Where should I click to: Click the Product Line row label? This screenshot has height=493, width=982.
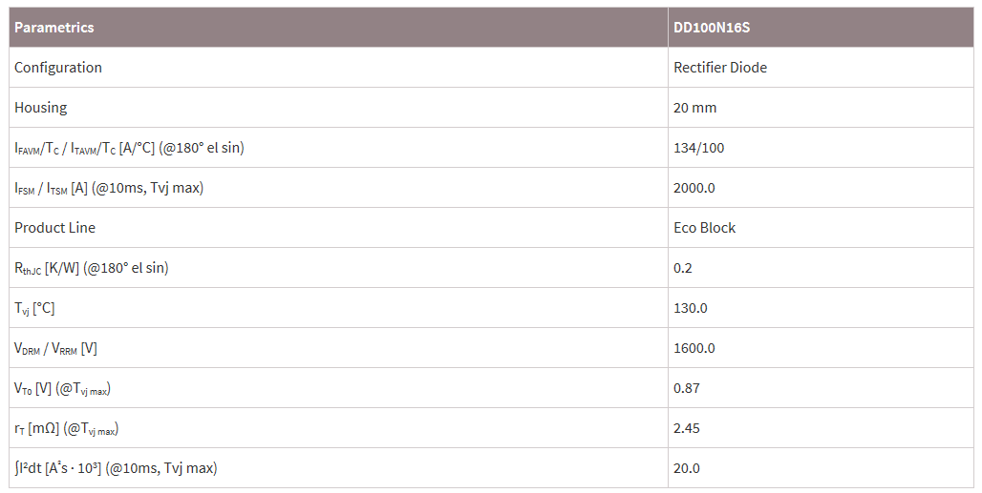(55, 228)
